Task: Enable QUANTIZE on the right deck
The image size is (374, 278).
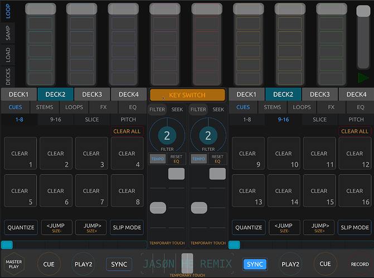Action: 249,227
